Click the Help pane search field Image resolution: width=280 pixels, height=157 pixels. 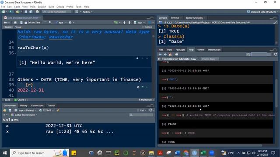[259, 55]
